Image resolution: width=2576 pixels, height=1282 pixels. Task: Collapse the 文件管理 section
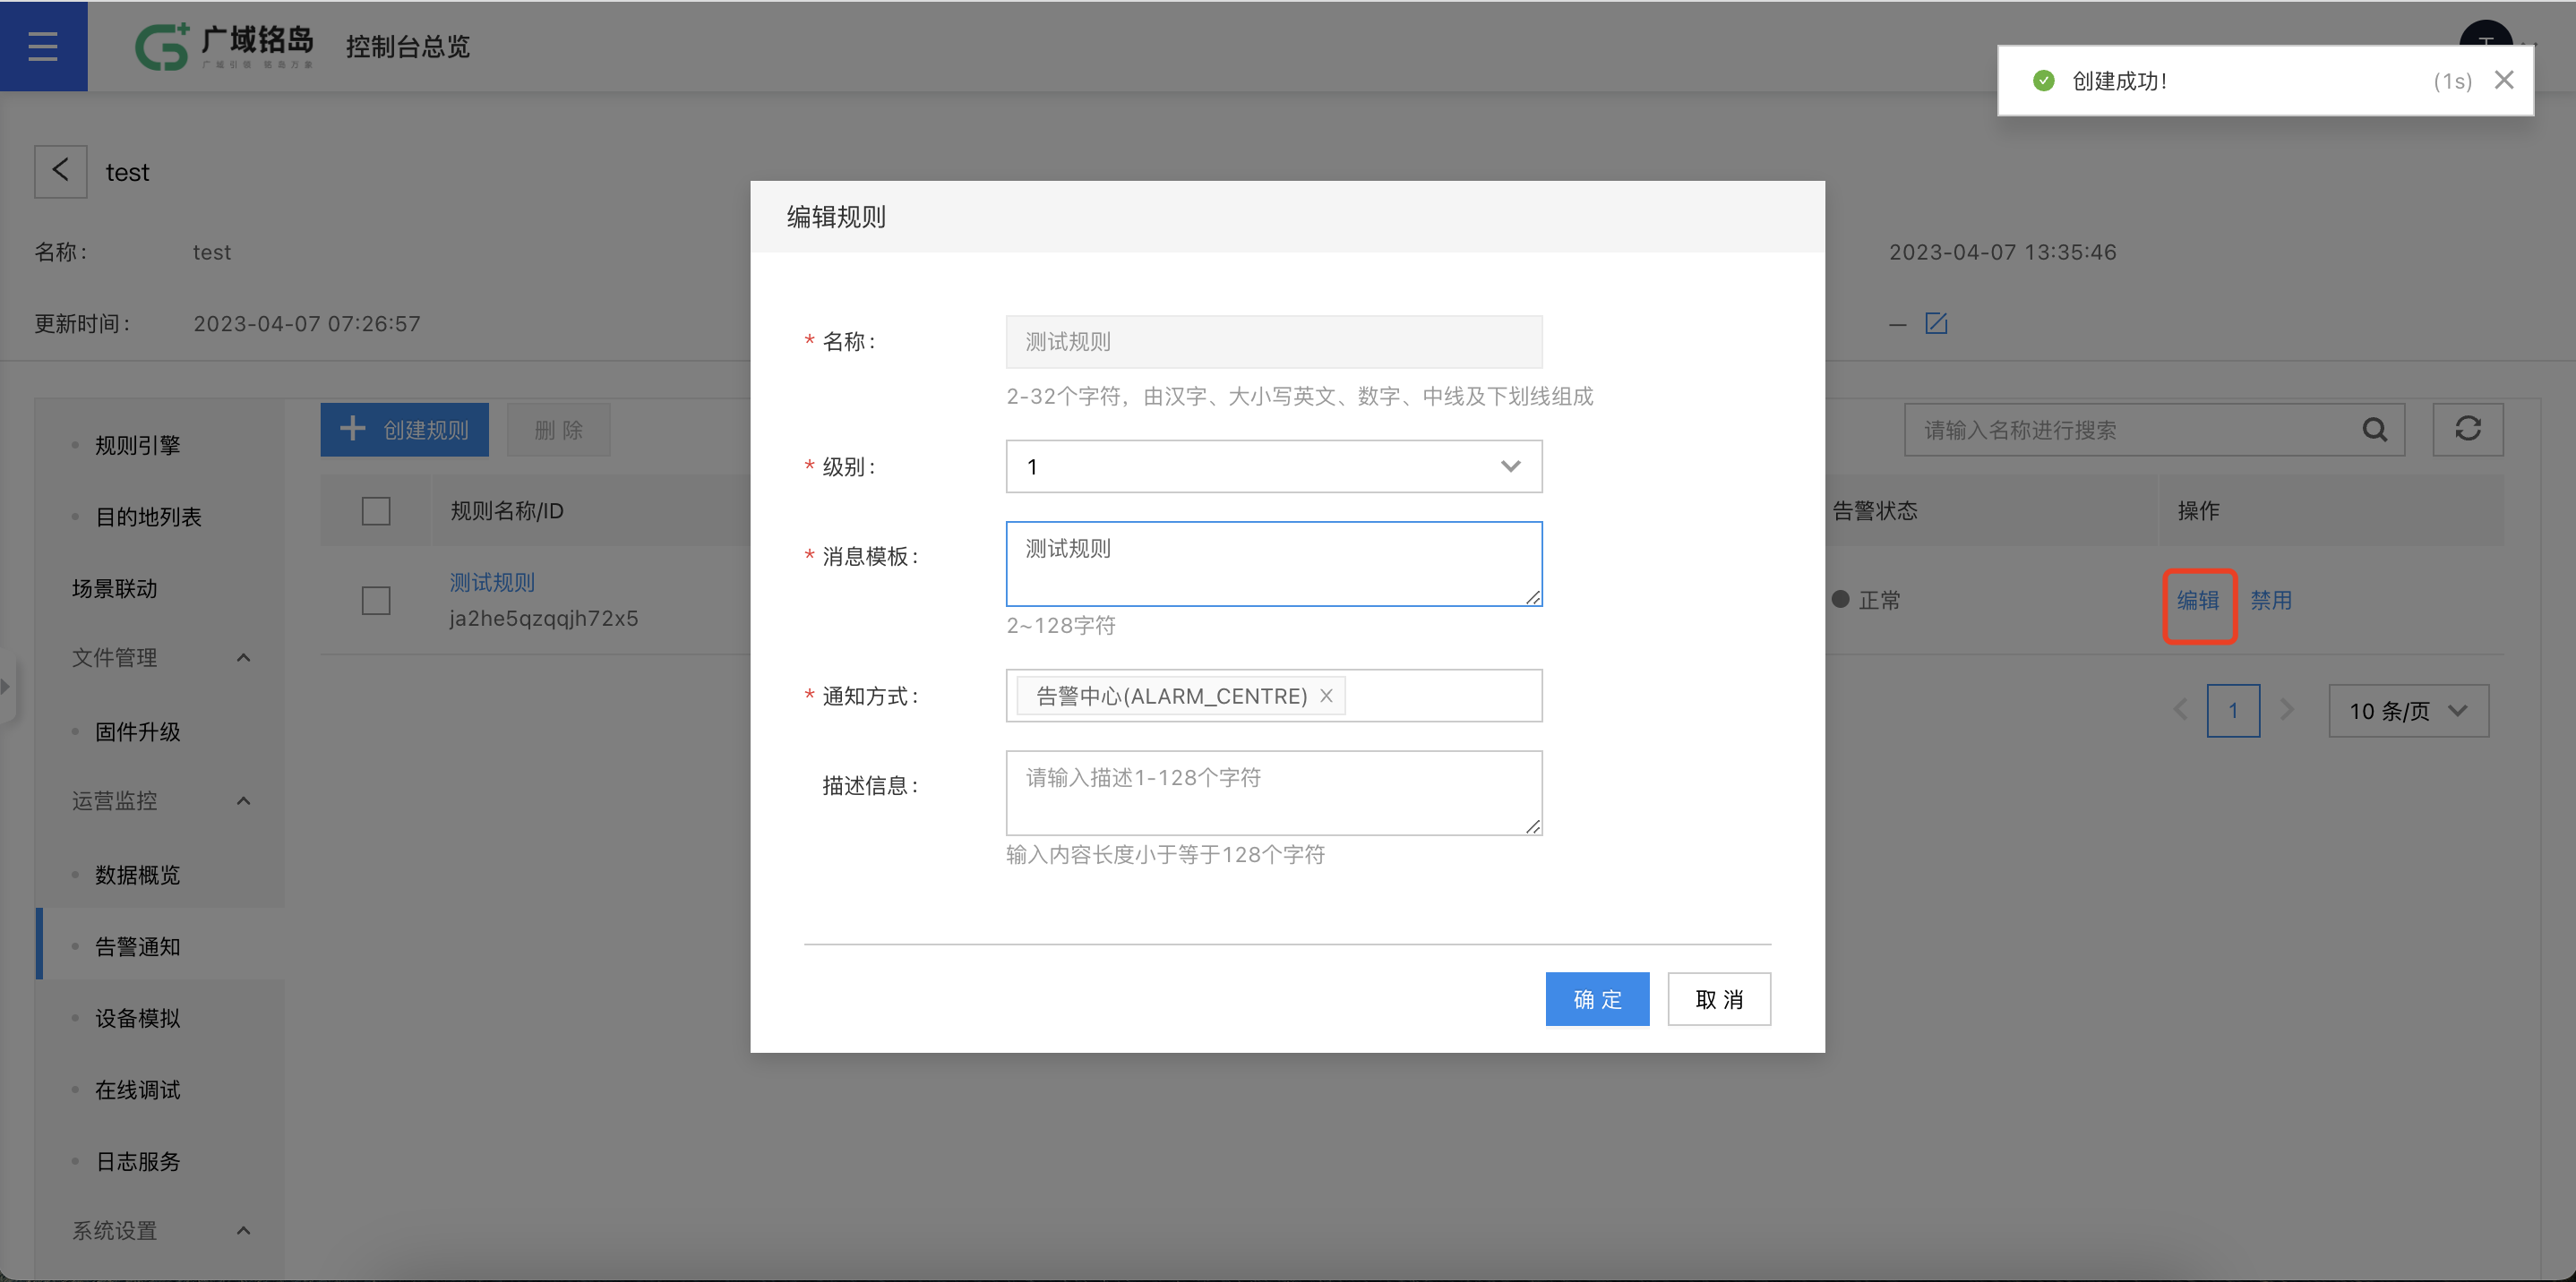(243, 657)
